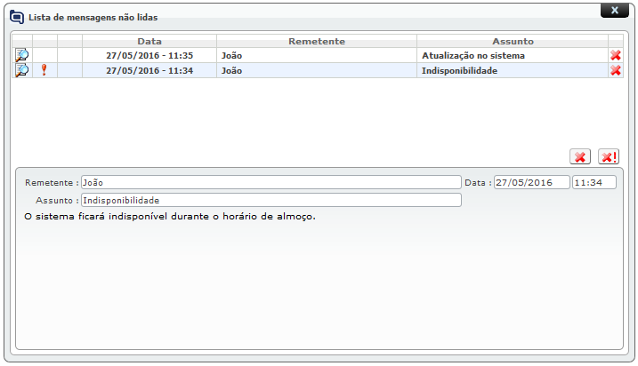
Task: Focus the time field showing 11:34
Action: [594, 182]
